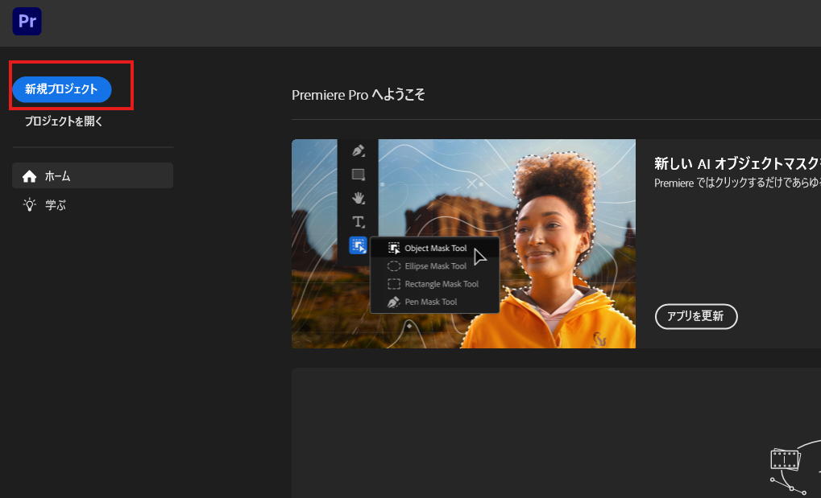Click the Premiere Pro へようこそ title
The width and height of the screenshot is (821, 498).
tap(359, 95)
